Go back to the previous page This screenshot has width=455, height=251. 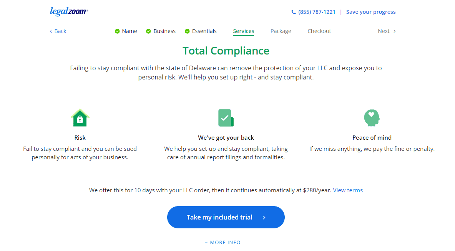pos(58,31)
